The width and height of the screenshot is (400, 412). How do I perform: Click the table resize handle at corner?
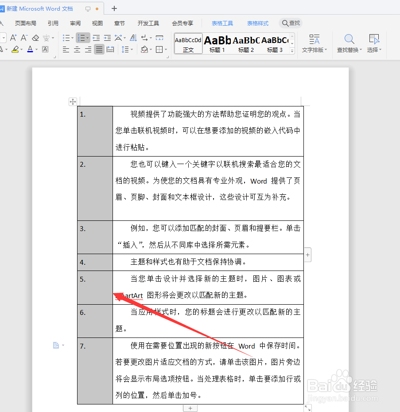pyautogui.click(x=307, y=408)
